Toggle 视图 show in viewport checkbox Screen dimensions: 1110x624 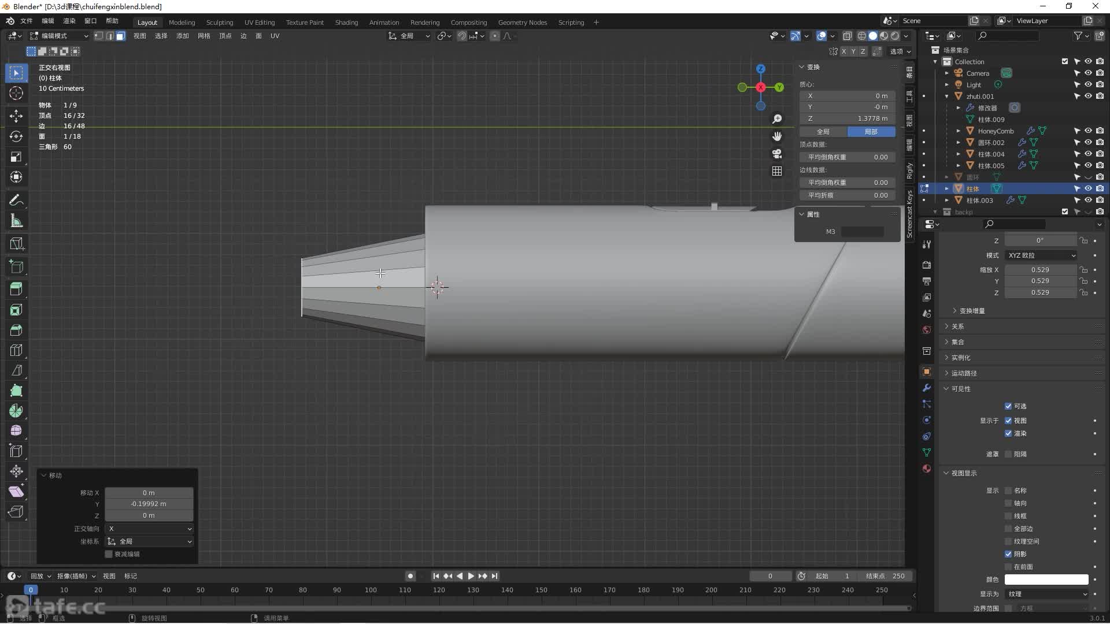(1008, 421)
